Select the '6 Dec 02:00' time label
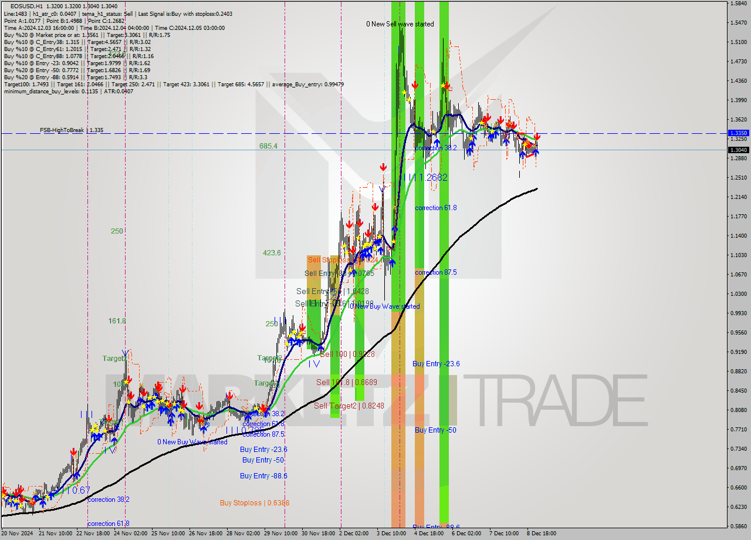Screen dimensions: 751x540 coord(466,534)
